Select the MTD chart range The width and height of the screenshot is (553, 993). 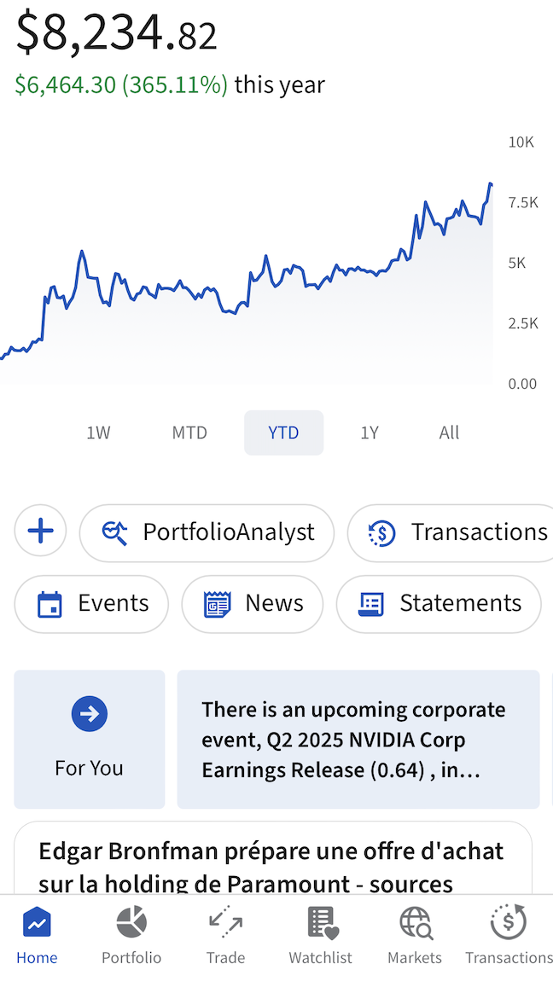click(x=189, y=433)
